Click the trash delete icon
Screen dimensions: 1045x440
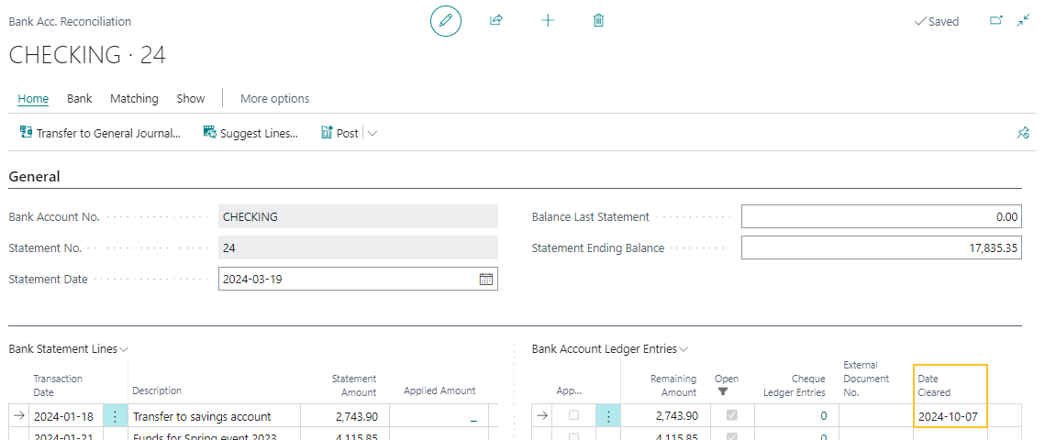pyautogui.click(x=598, y=20)
